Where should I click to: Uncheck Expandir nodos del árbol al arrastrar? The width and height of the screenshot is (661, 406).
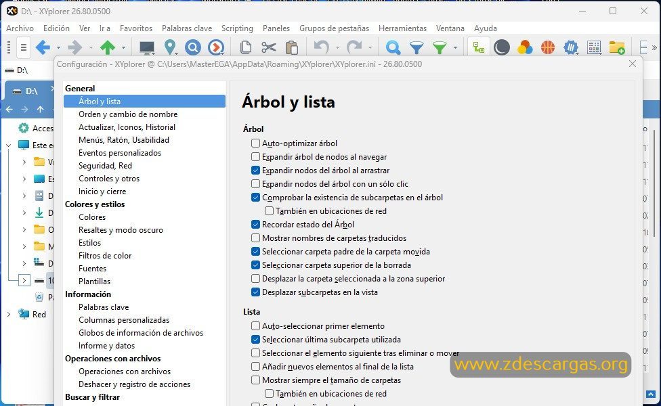[255, 170]
